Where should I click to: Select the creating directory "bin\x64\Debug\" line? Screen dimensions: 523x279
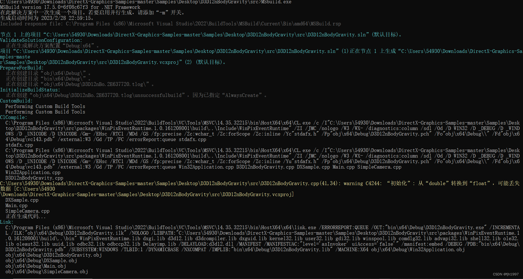(48, 79)
